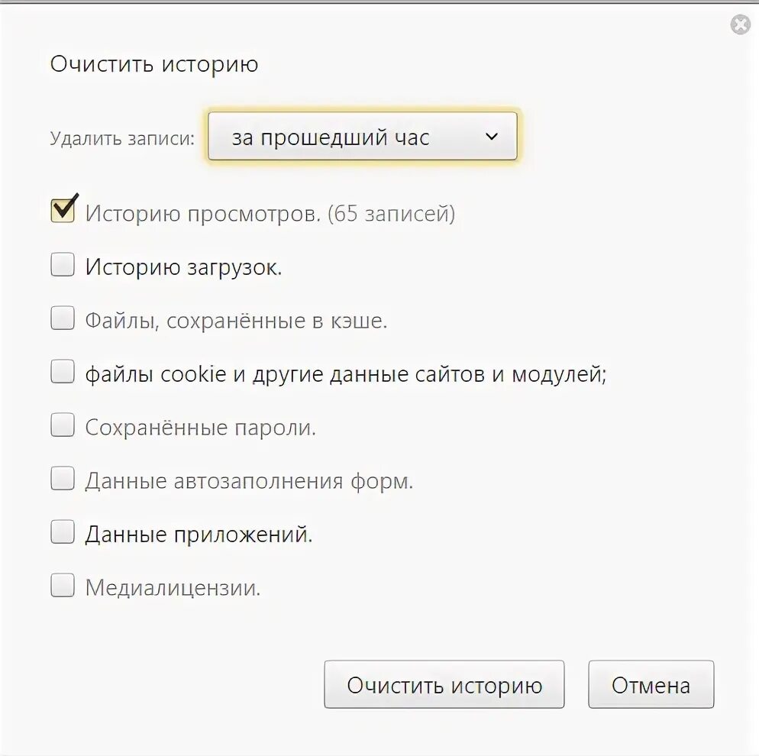The width and height of the screenshot is (759, 756).
Task: Click the 'Данные приложений.' label text
Action: tap(199, 535)
